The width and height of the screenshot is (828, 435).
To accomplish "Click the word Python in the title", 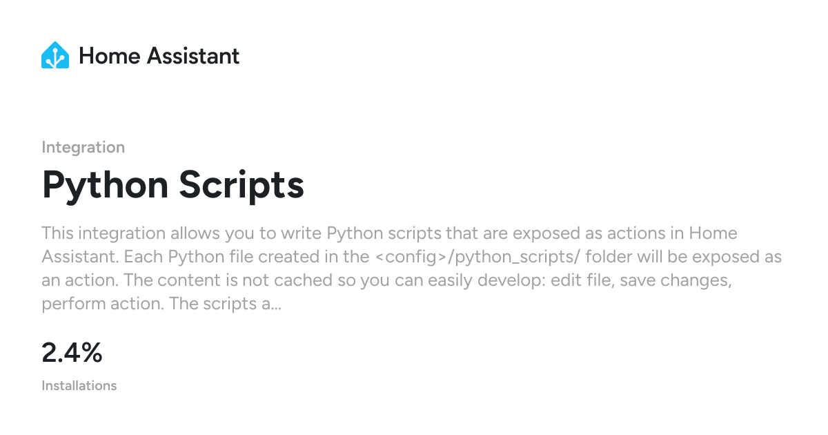I will click(105, 185).
